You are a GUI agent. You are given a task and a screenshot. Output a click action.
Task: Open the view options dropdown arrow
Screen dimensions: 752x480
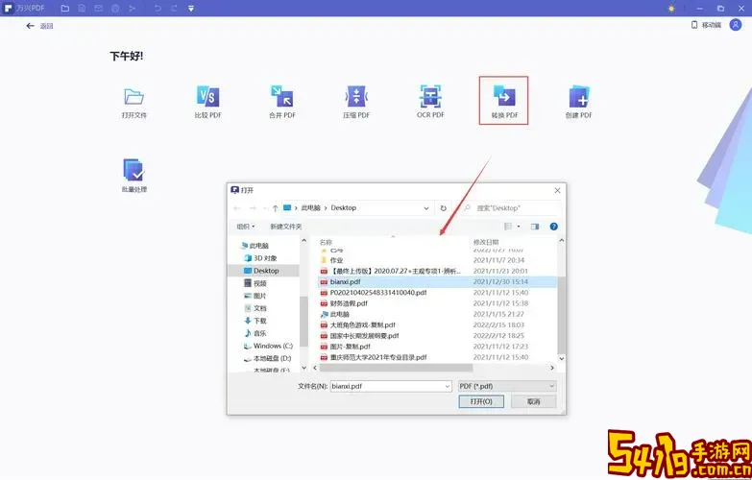(519, 227)
